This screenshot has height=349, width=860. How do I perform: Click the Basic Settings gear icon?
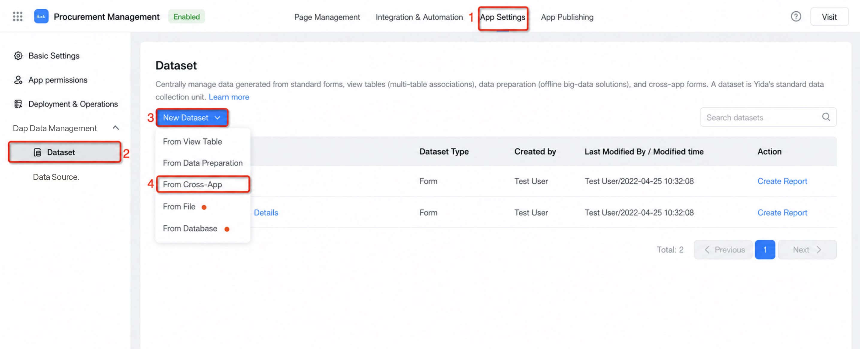point(18,56)
